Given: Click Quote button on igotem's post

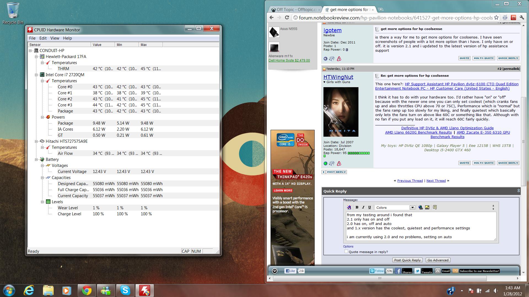Looking at the screenshot, I should [x=464, y=58].
